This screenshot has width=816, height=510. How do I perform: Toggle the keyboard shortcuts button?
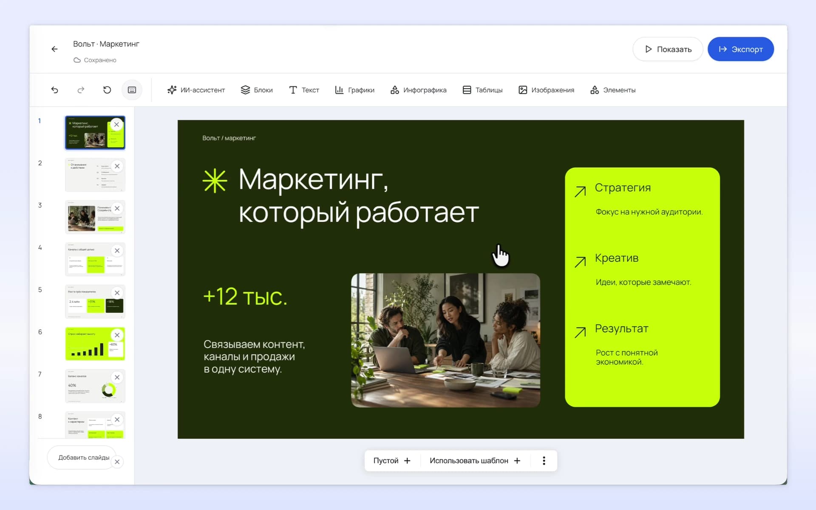132,90
